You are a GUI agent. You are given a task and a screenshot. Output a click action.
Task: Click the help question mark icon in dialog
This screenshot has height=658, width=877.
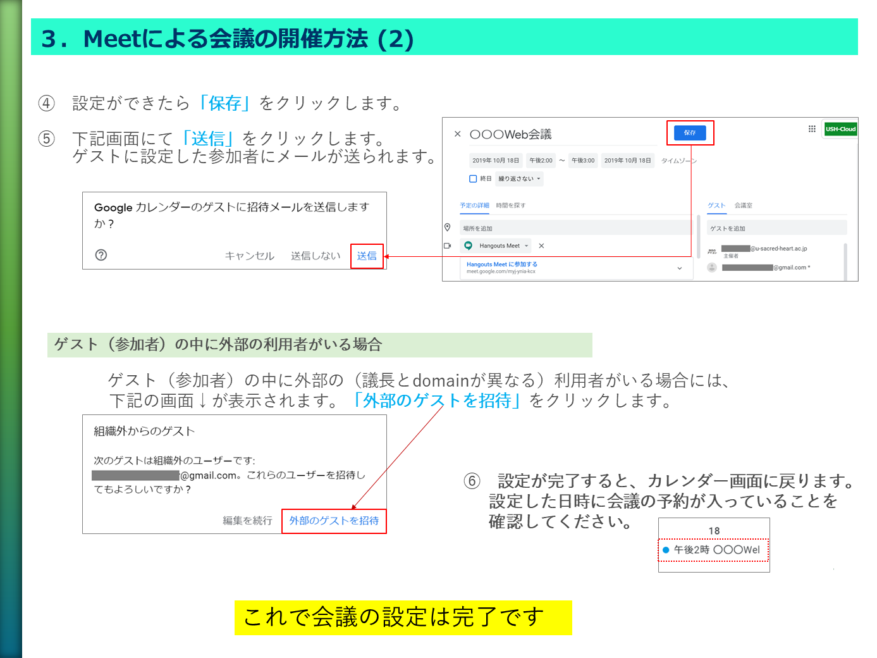(x=101, y=255)
